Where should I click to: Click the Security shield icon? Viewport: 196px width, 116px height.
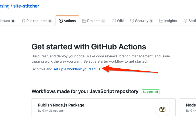click(x=132, y=21)
